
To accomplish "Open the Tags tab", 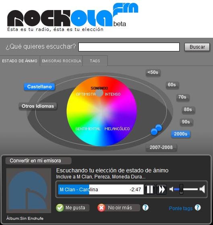I will pos(95,61).
